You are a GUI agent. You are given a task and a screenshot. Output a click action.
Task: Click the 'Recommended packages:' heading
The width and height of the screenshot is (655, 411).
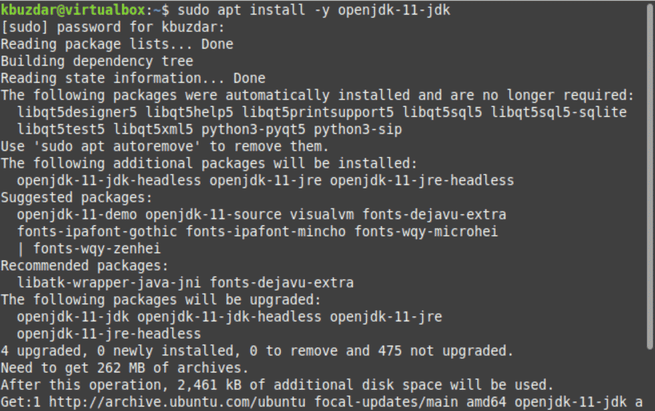click(x=84, y=266)
